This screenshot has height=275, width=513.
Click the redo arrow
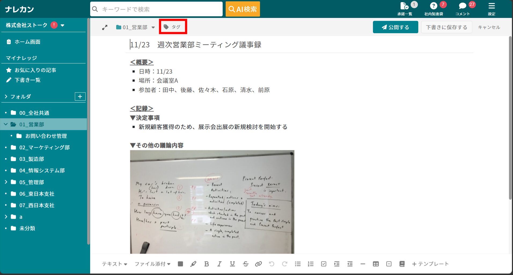click(x=285, y=264)
